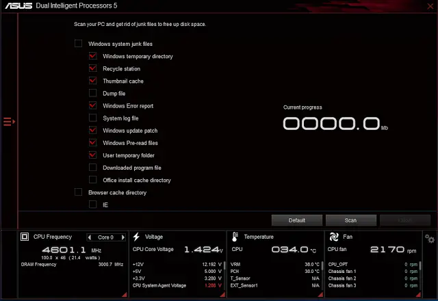Switch to next core with right arrow

[123, 237]
